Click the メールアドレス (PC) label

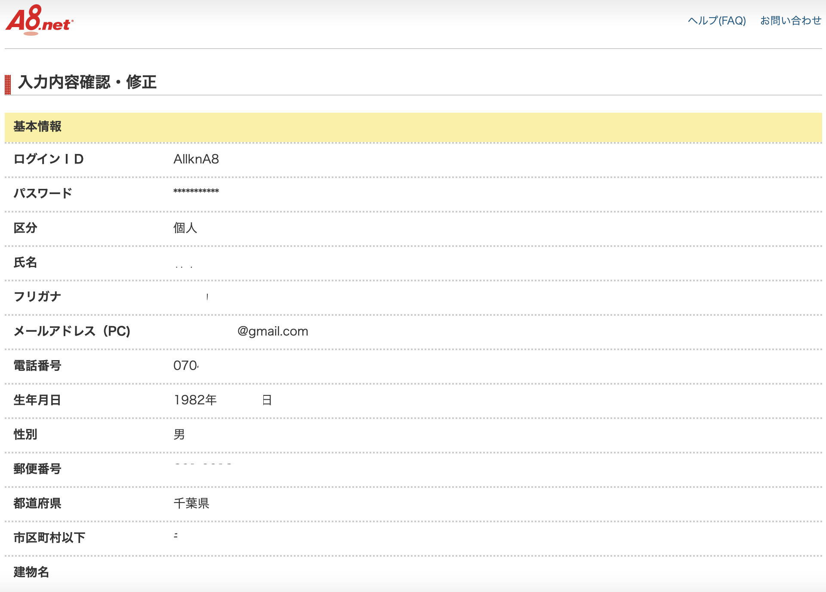tap(72, 331)
